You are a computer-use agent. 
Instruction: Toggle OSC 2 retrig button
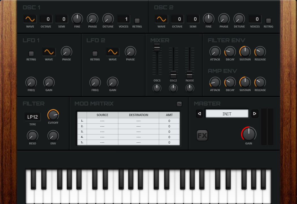pyautogui.click(x=268, y=20)
